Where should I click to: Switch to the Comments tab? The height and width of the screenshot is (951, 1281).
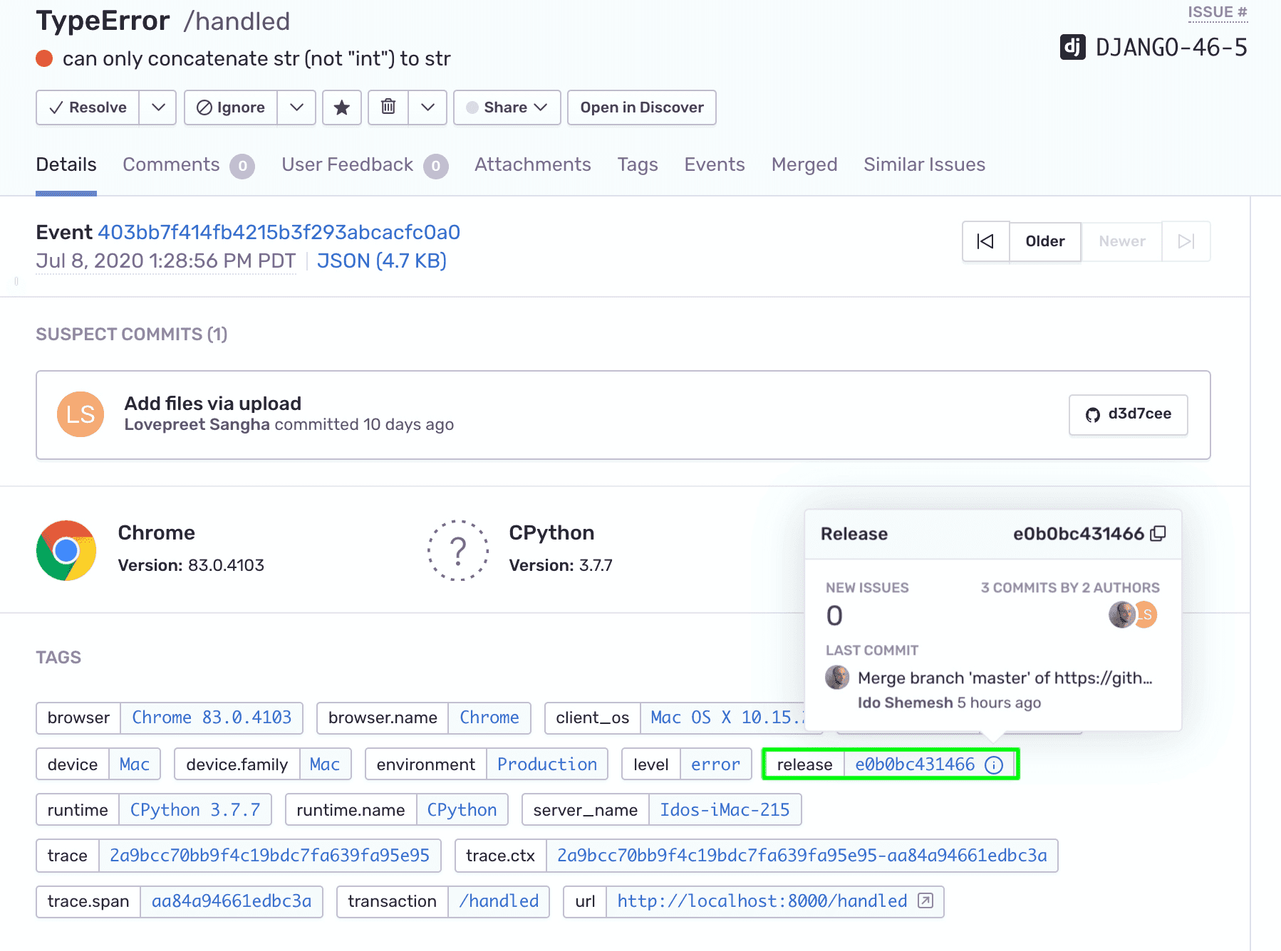[x=171, y=165]
